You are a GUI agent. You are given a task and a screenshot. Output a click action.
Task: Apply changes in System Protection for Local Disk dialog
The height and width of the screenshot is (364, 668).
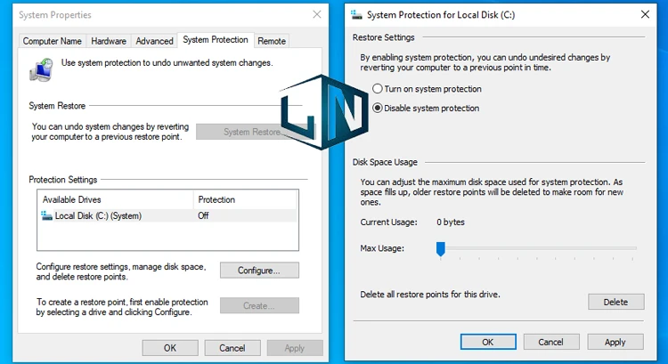(x=615, y=342)
